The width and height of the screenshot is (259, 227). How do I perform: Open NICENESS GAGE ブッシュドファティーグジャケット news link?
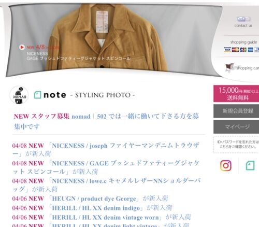pyautogui.click(x=106, y=167)
